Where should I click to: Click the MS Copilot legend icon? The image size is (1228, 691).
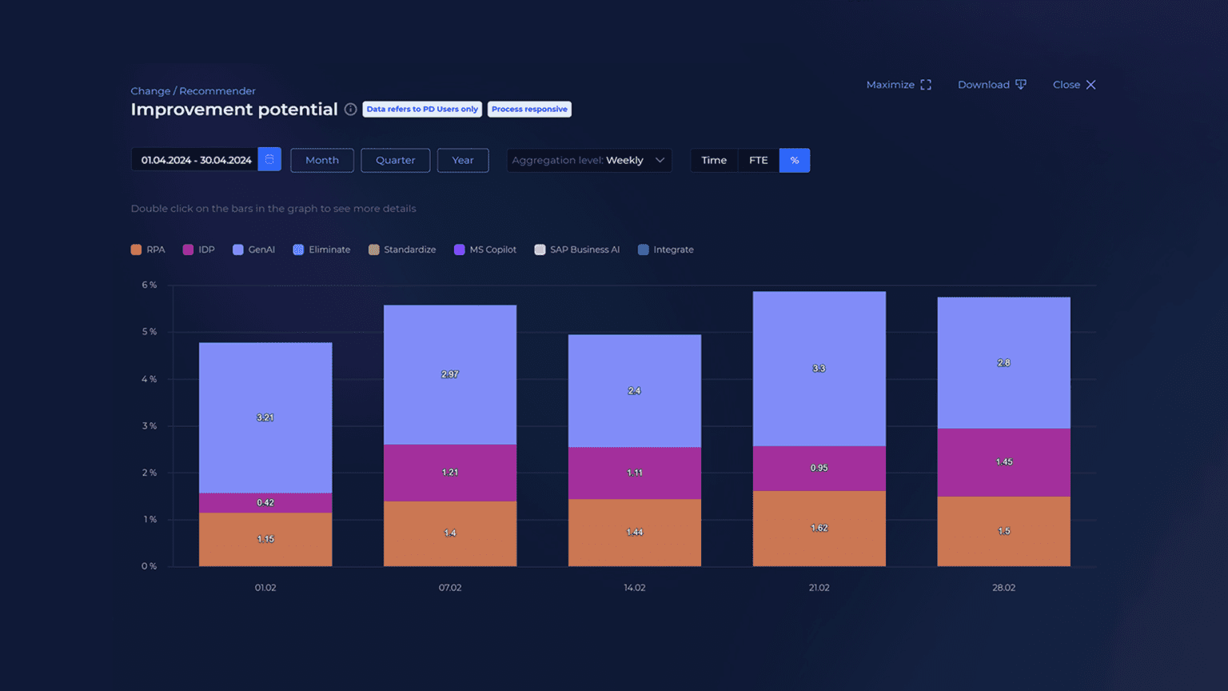pos(459,250)
